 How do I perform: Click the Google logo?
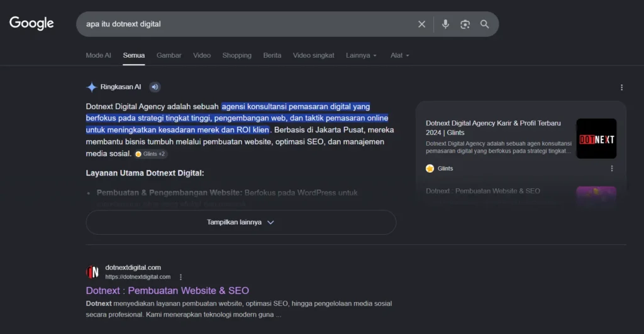(x=31, y=23)
